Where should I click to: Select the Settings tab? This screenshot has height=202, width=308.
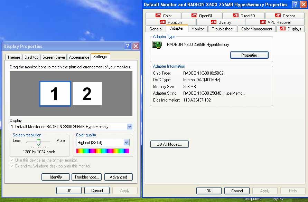(x=100, y=57)
